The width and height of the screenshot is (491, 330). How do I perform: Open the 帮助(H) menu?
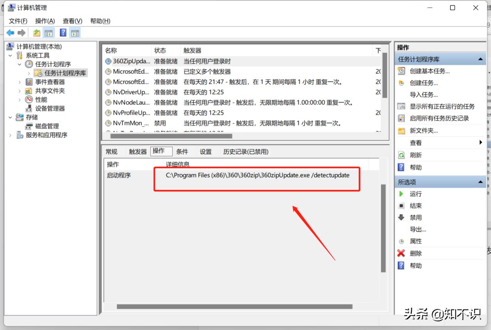point(100,21)
